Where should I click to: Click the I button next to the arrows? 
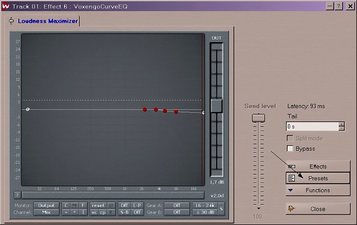pos(83,212)
